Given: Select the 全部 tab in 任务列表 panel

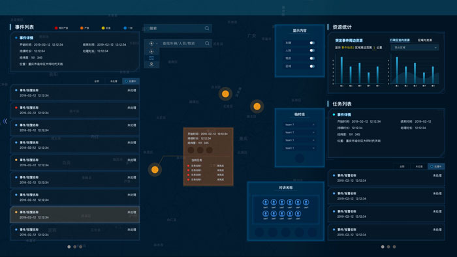Looking at the screenshot, I should (402, 166).
